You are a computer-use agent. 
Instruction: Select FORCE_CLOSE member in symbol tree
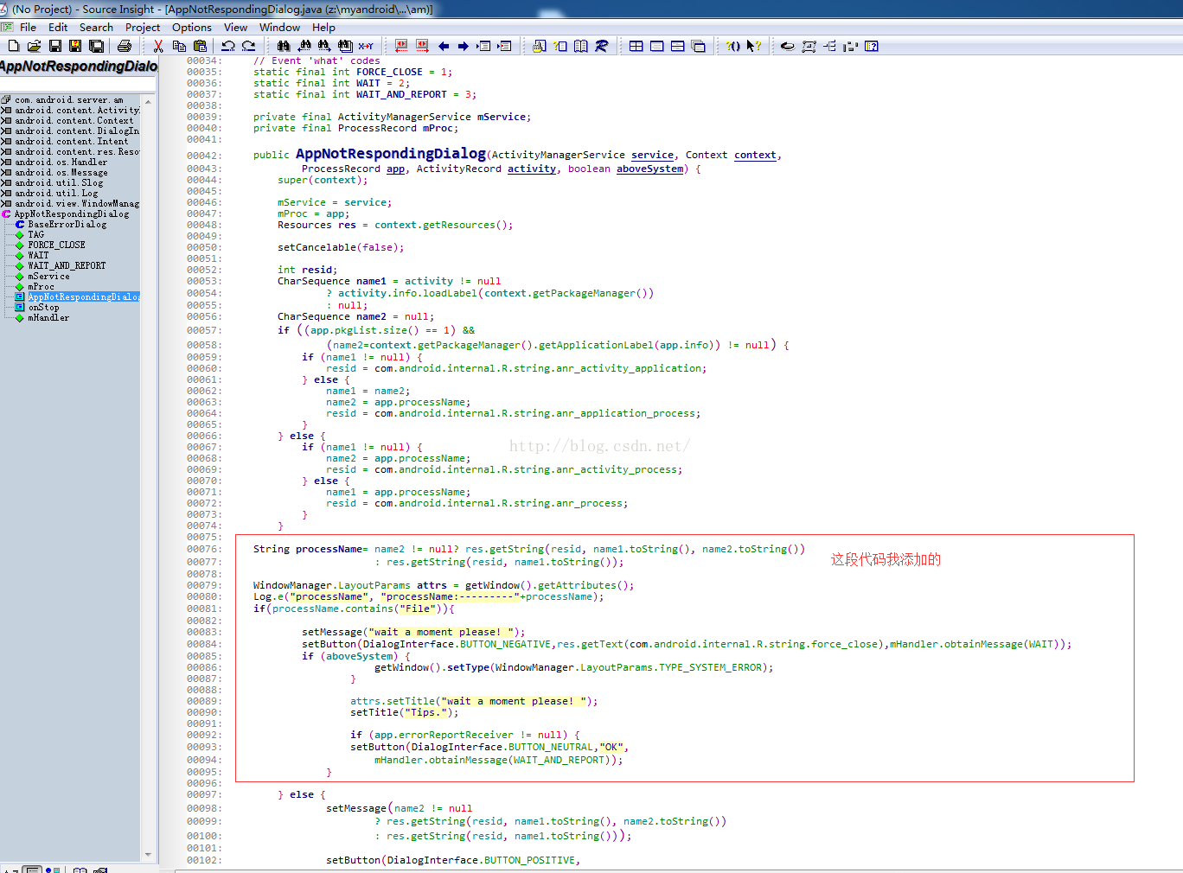[56, 245]
